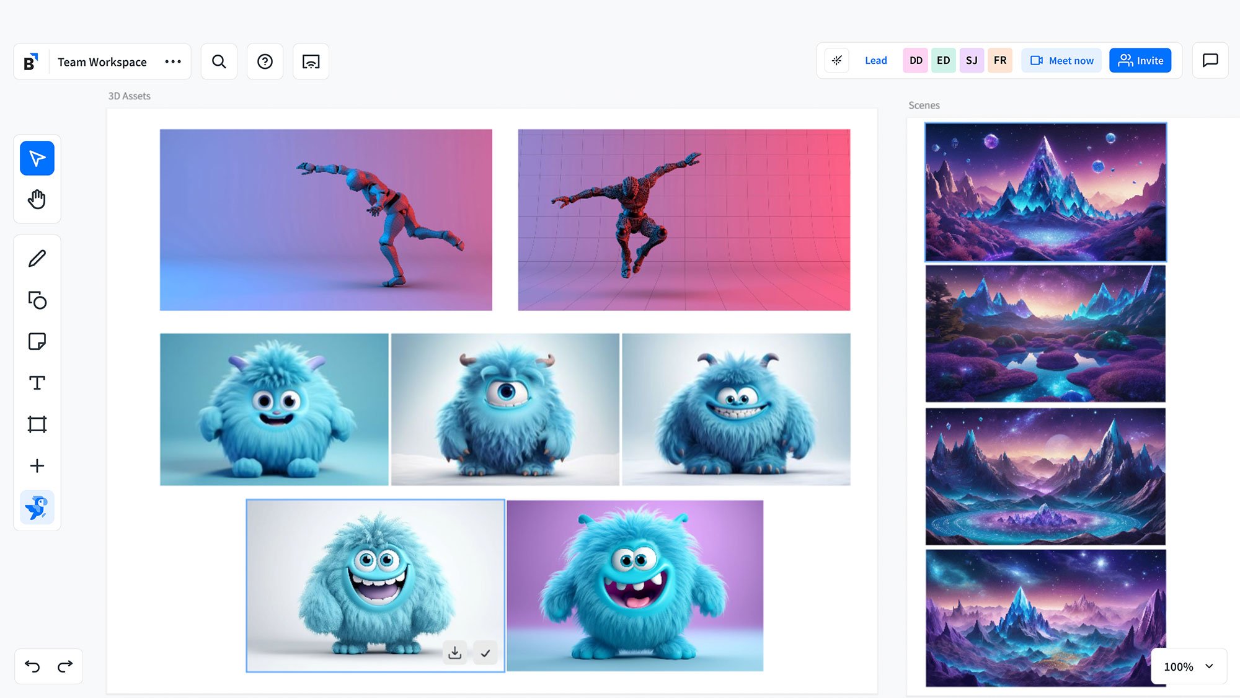Select the DD user avatar
This screenshot has width=1240, height=698.
pos(916,60)
